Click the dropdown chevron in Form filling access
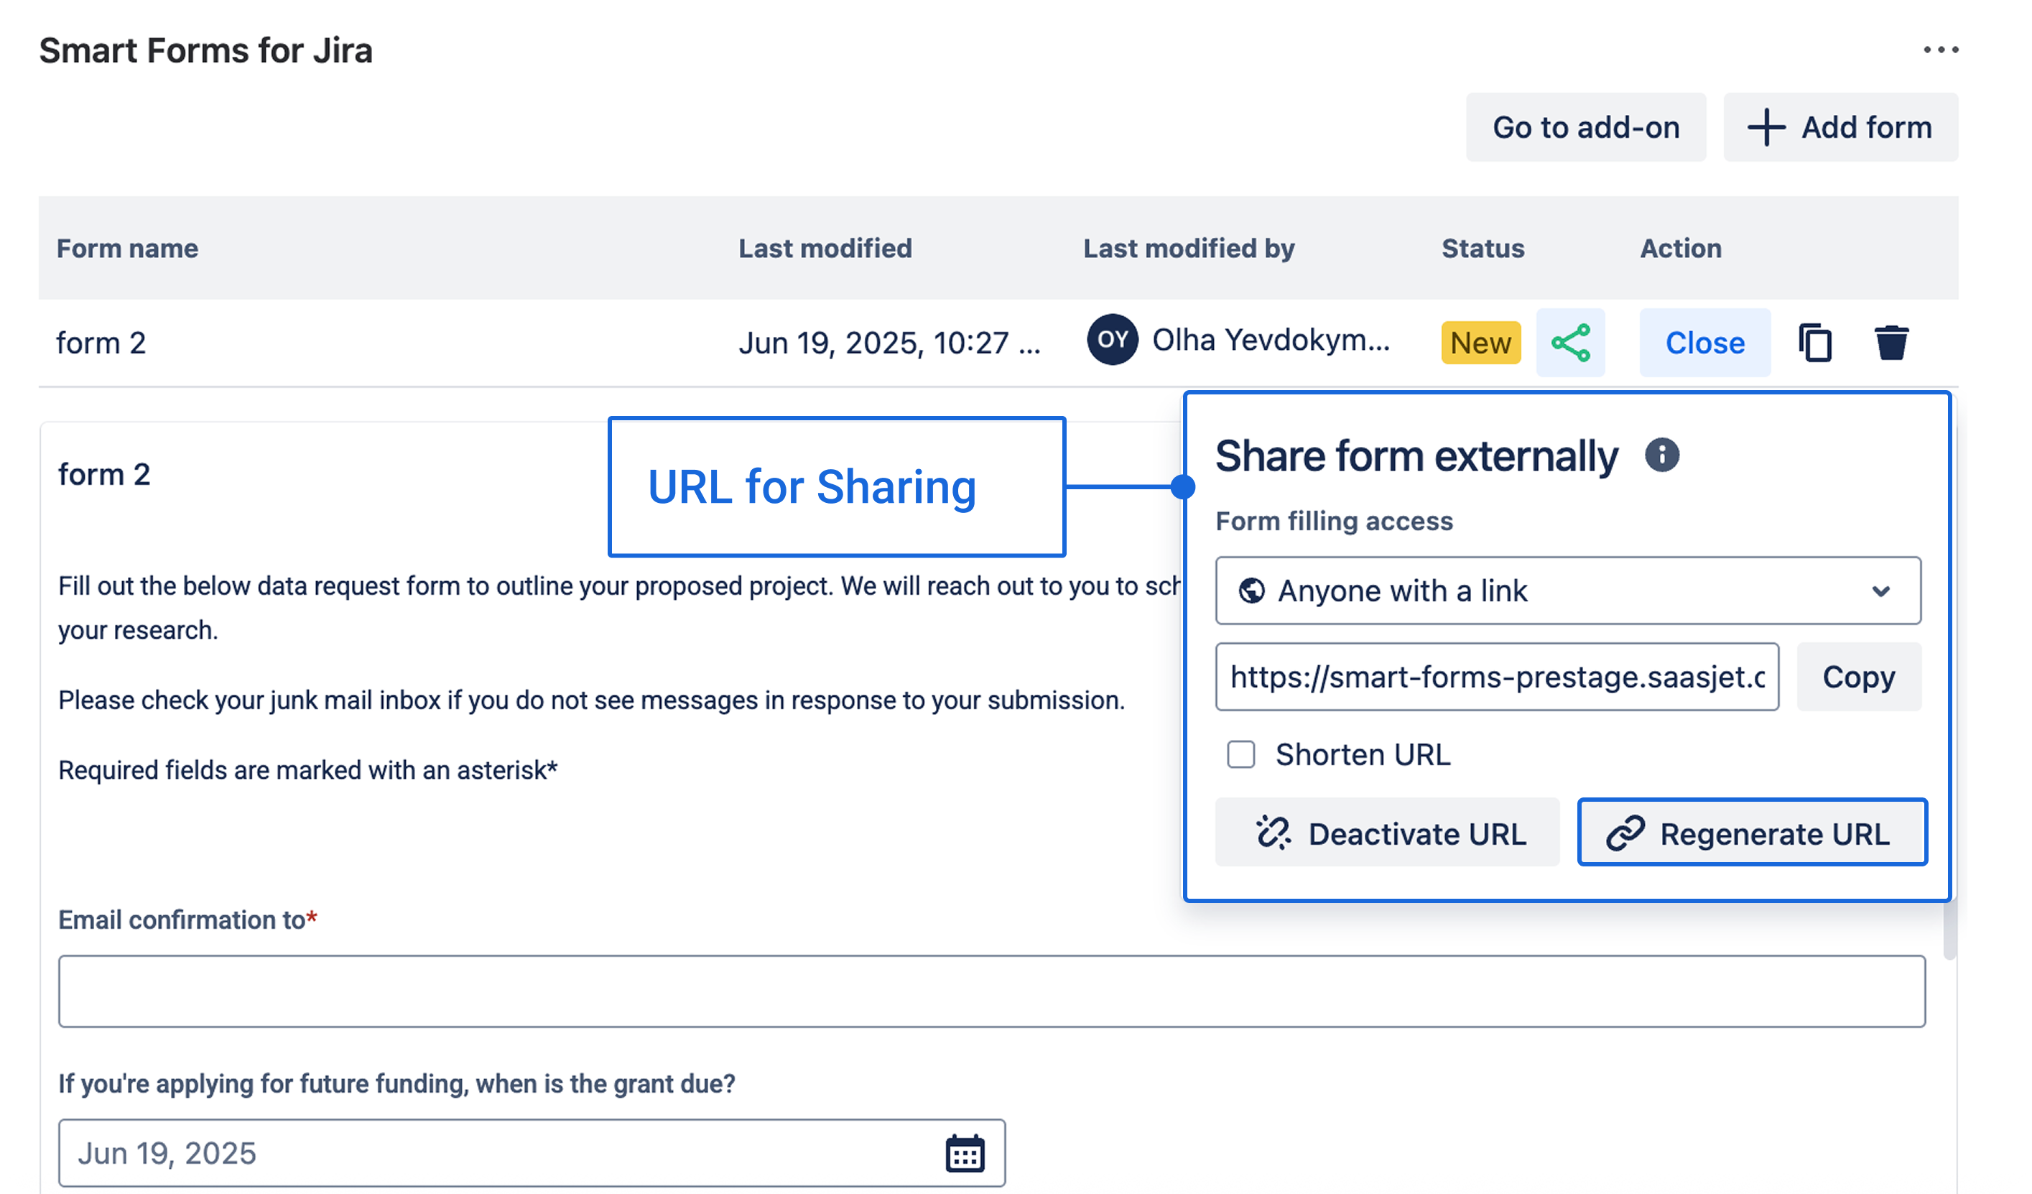Viewport: 2032px width, 1194px height. click(x=1880, y=591)
